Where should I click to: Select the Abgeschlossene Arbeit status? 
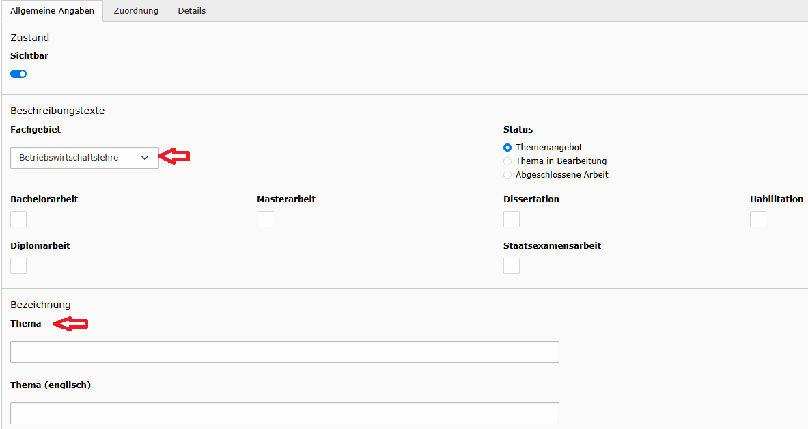click(507, 176)
